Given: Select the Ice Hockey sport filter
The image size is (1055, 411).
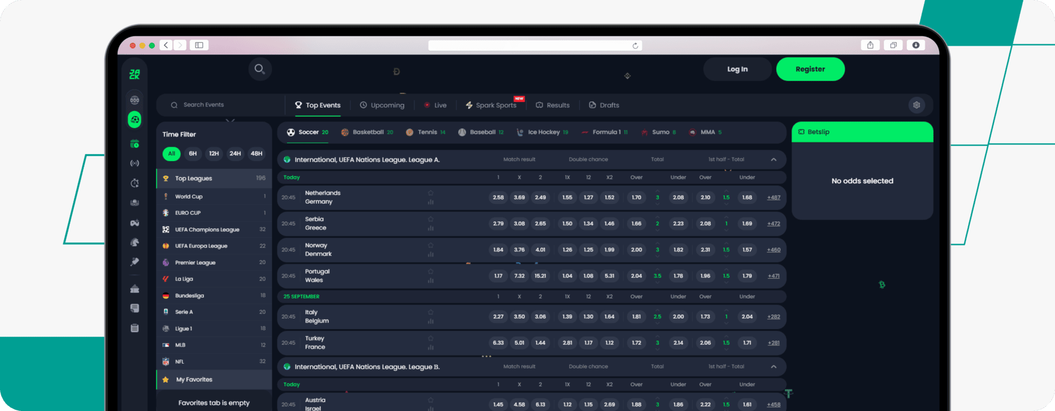Looking at the screenshot, I should click(x=542, y=132).
